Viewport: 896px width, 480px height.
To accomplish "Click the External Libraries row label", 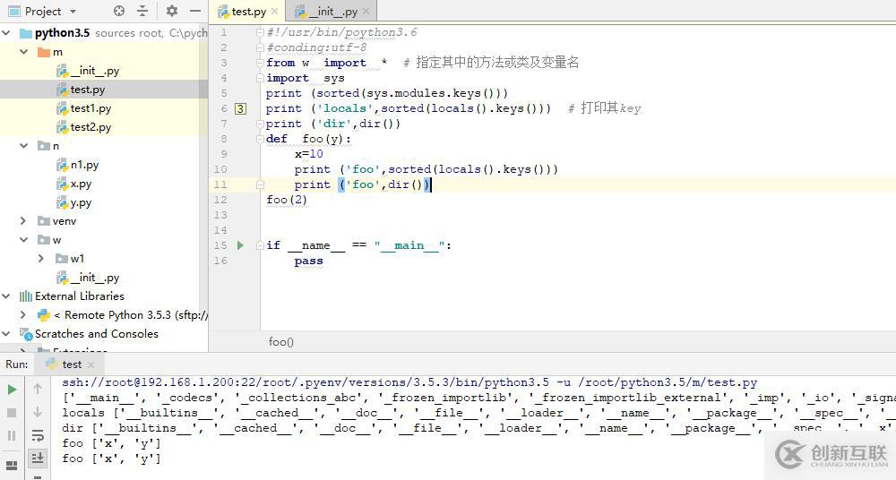I will (80, 296).
